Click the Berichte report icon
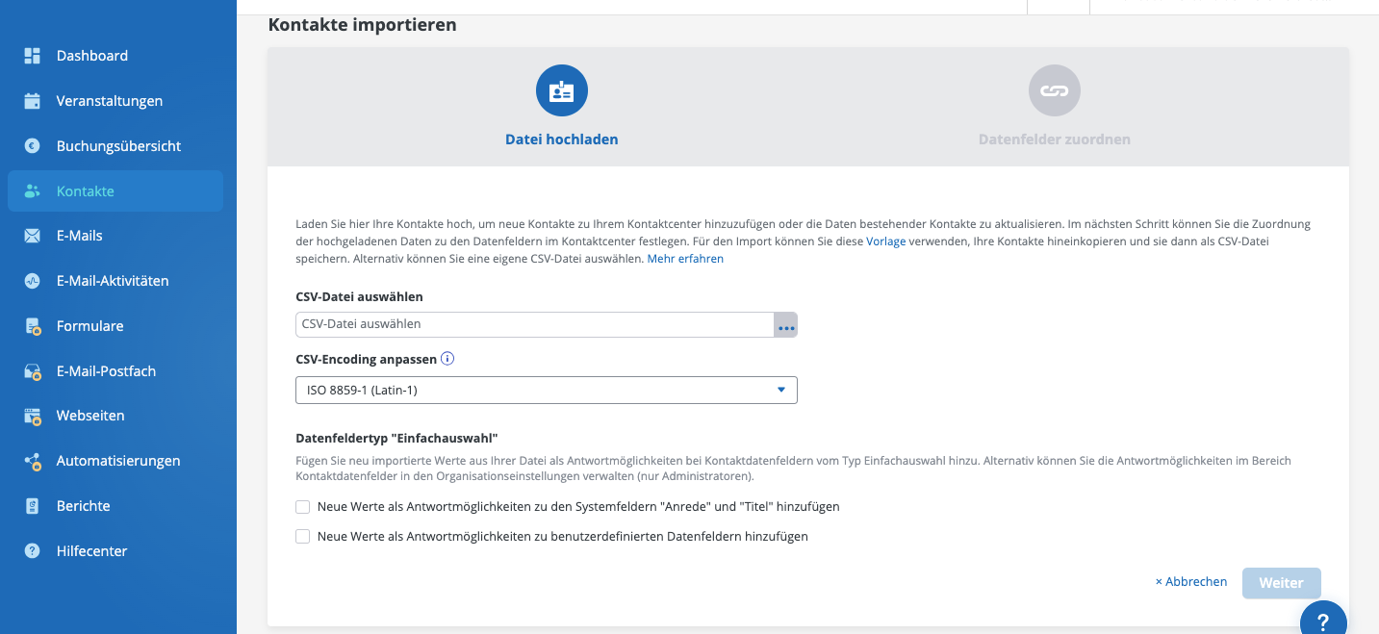The image size is (1379, 634). click(33, 506)
